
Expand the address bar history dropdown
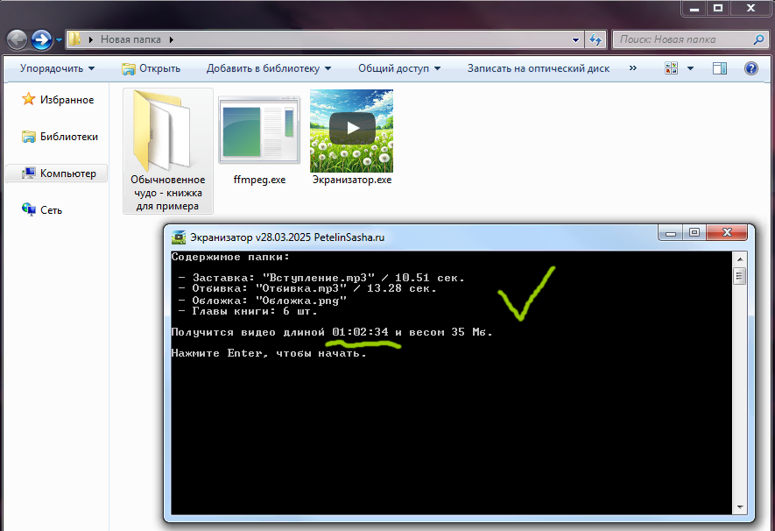tap(575, 39)
